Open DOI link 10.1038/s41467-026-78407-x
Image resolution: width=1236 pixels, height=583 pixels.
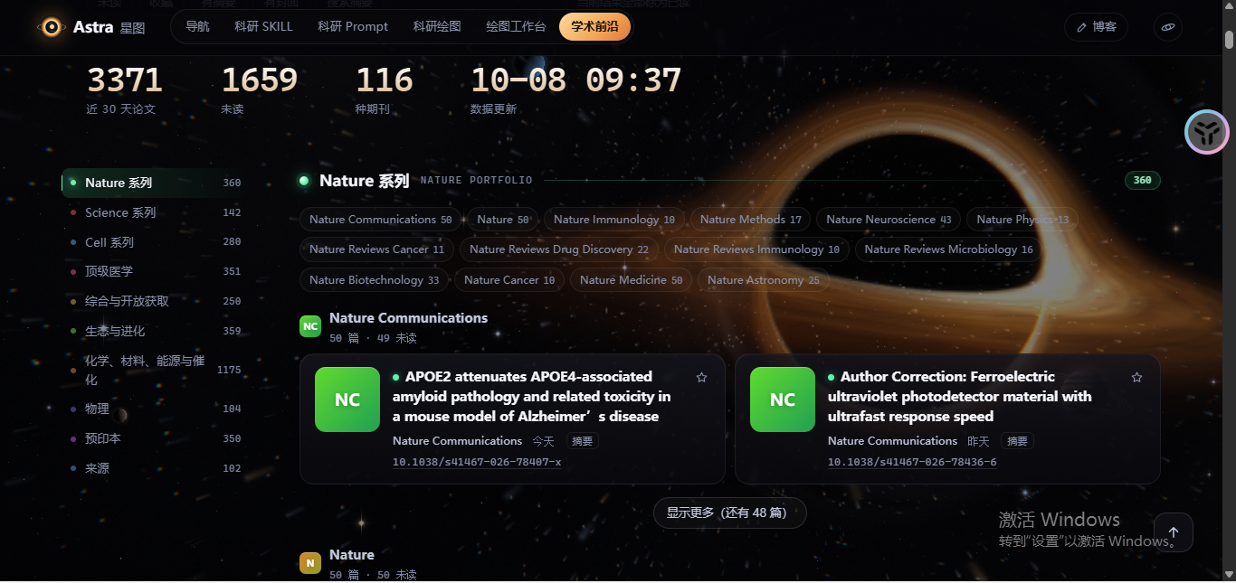click(477, 463)
